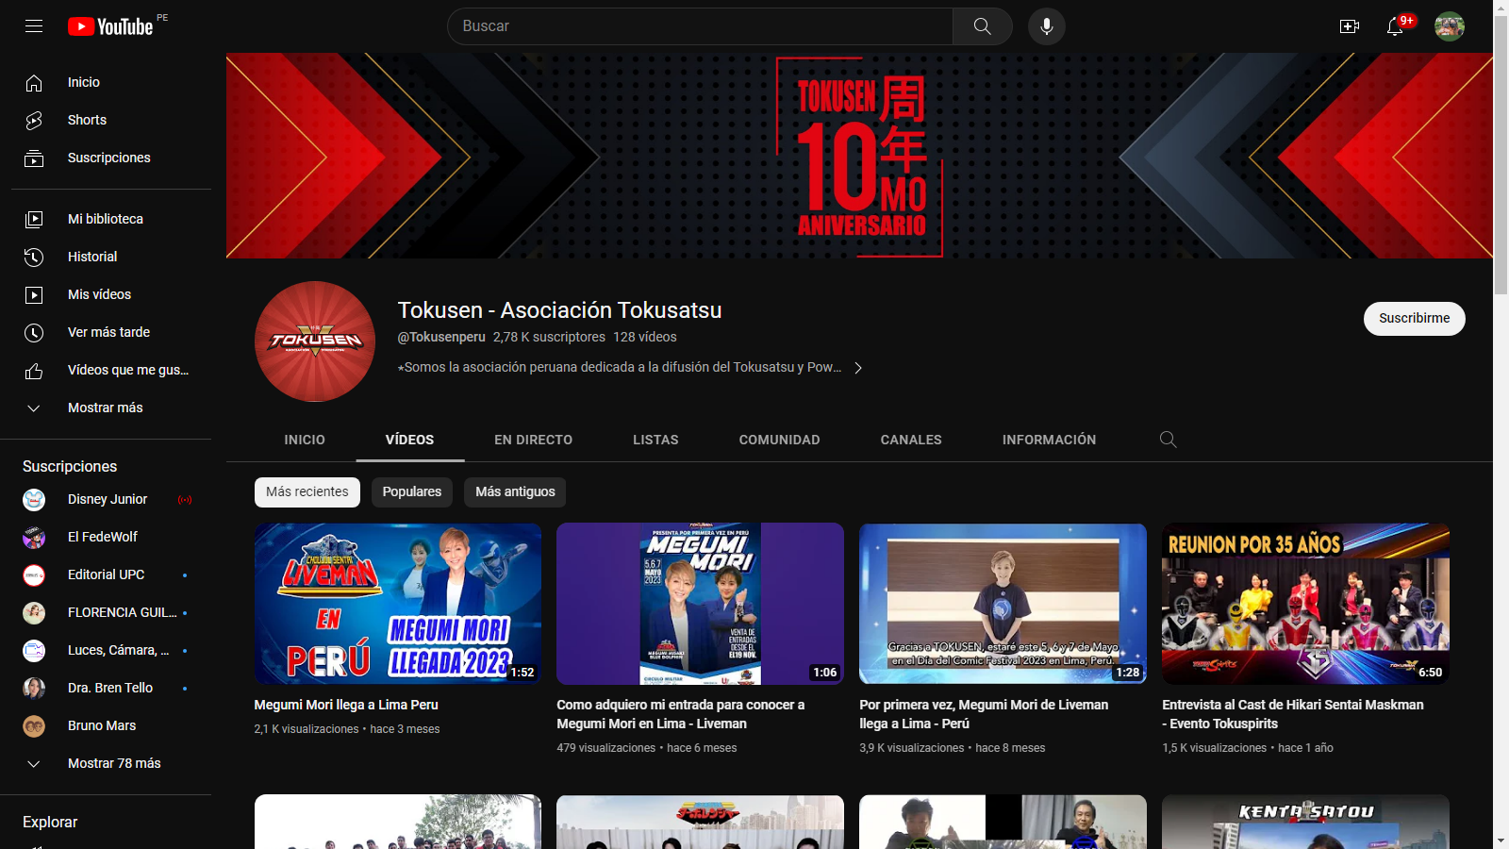Switch to the VÍDEOS tab

[410, 440]
